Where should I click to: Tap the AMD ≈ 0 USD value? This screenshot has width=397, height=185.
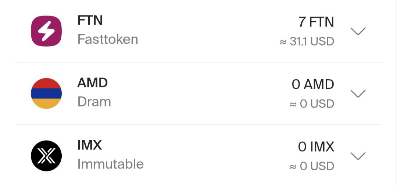pyautogui.click(x=312, y=104)
